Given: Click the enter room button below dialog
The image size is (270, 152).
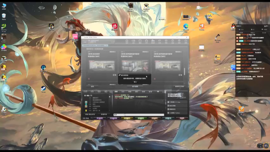Looking at the screenshot, I should click(x=135, y=86).
